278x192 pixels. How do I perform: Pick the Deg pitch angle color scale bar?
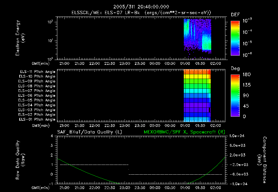tap(235, 95)
